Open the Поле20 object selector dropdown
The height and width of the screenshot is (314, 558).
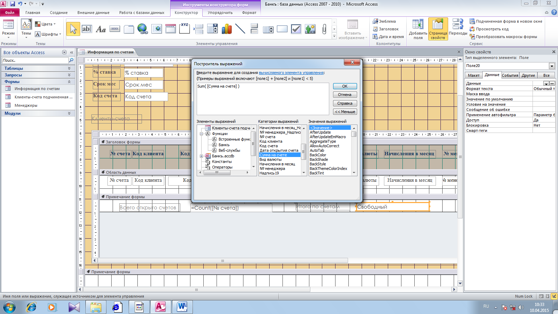tap(552, 66)
